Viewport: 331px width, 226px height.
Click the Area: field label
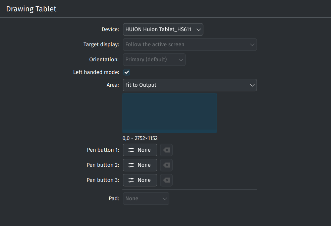pyautogui.click(x=113, y=85)
